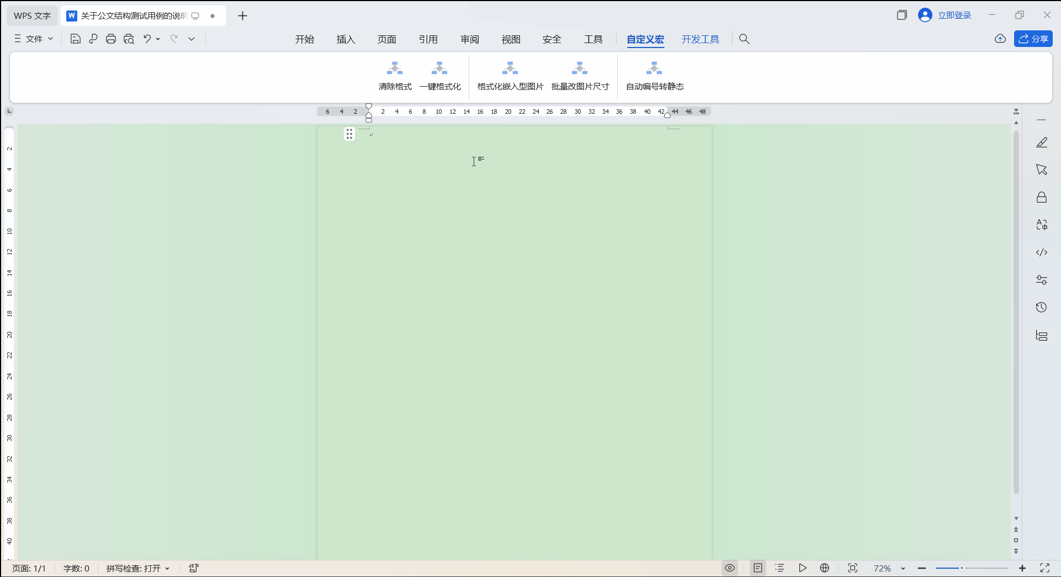Expand the 文件 menu
This screenshot has height=577, width=1061.
point(34,39)
